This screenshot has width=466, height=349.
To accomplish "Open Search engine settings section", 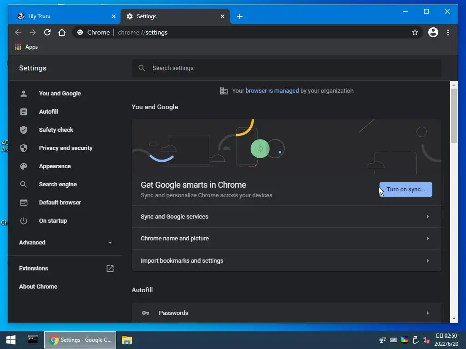I will 58,184.
